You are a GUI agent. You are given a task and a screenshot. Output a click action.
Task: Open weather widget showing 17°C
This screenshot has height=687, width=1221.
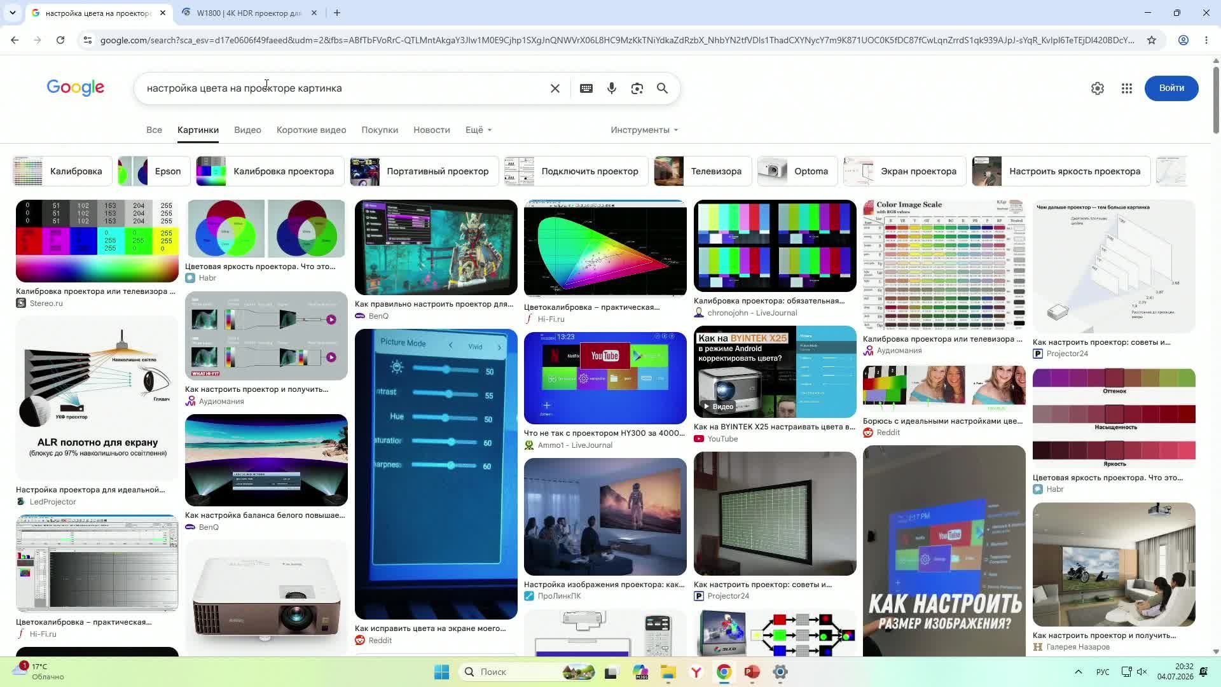[x=39, y=672]
